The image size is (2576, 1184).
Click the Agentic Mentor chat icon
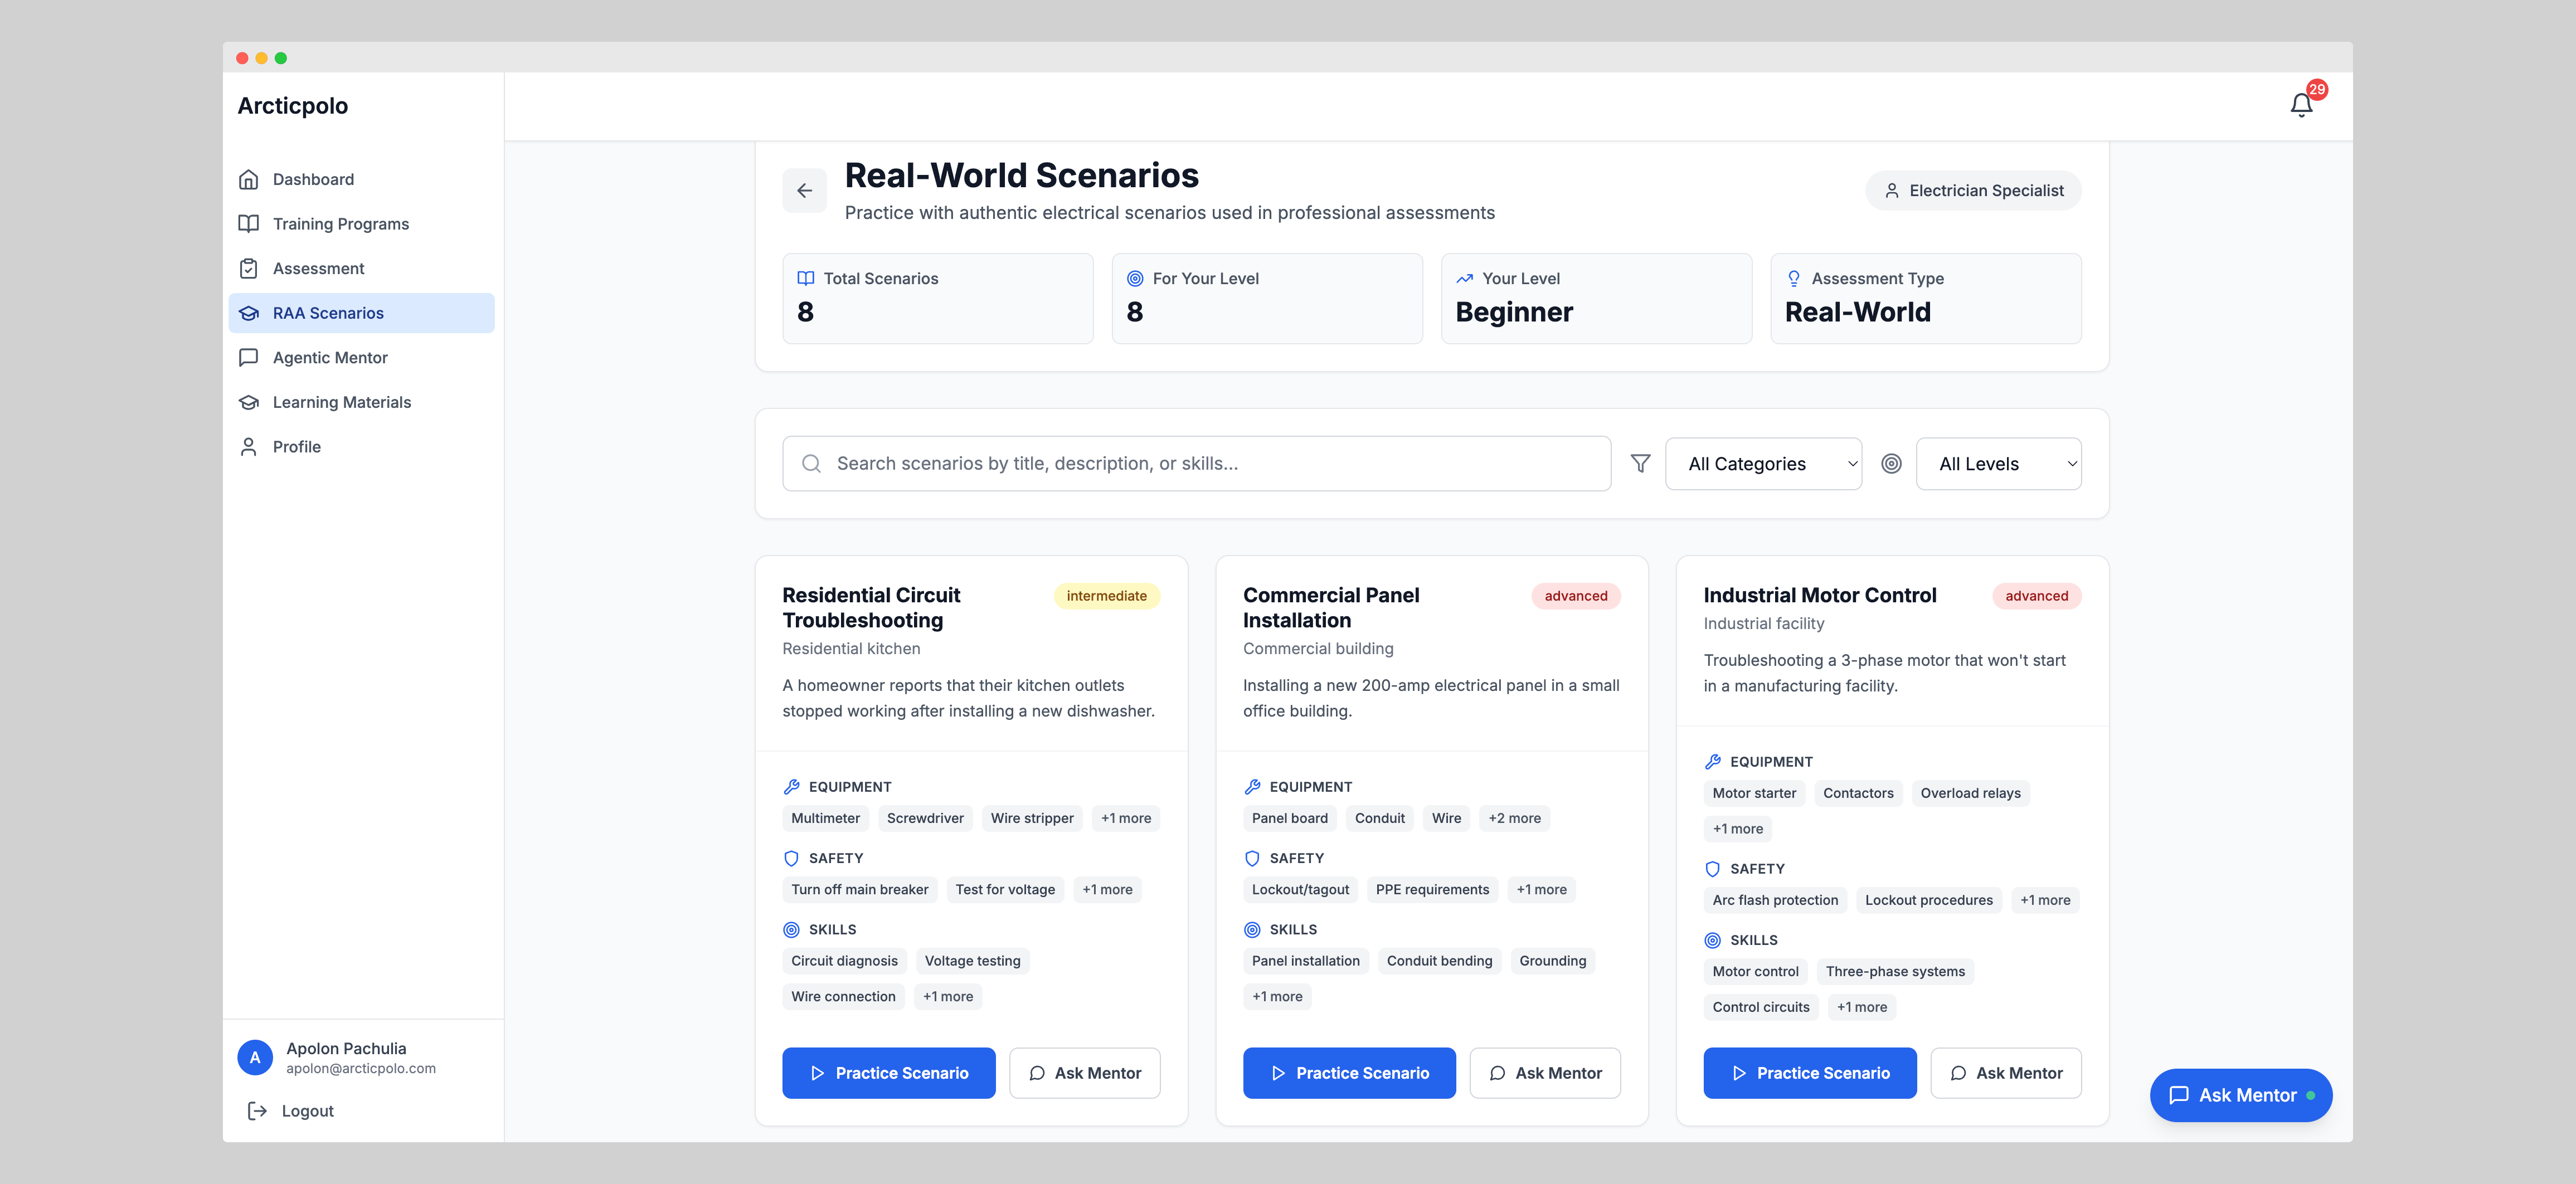coord(249,357)
